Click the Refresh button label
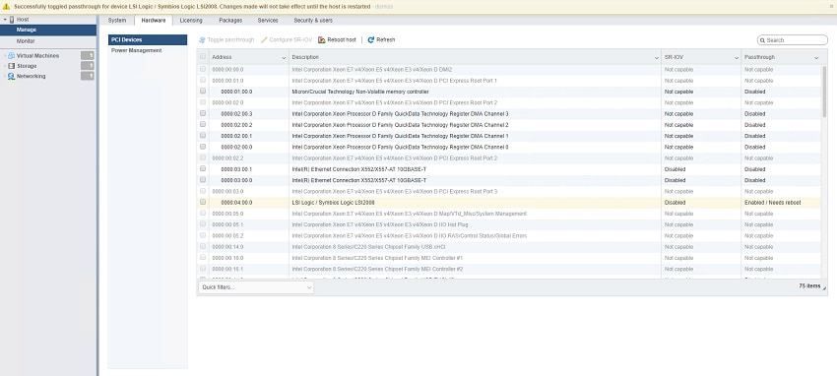 [x=386, y=40]
